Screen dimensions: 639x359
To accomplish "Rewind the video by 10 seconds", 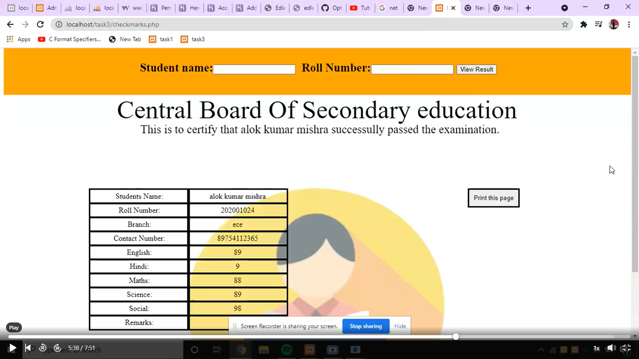I will tap(43, 348).
